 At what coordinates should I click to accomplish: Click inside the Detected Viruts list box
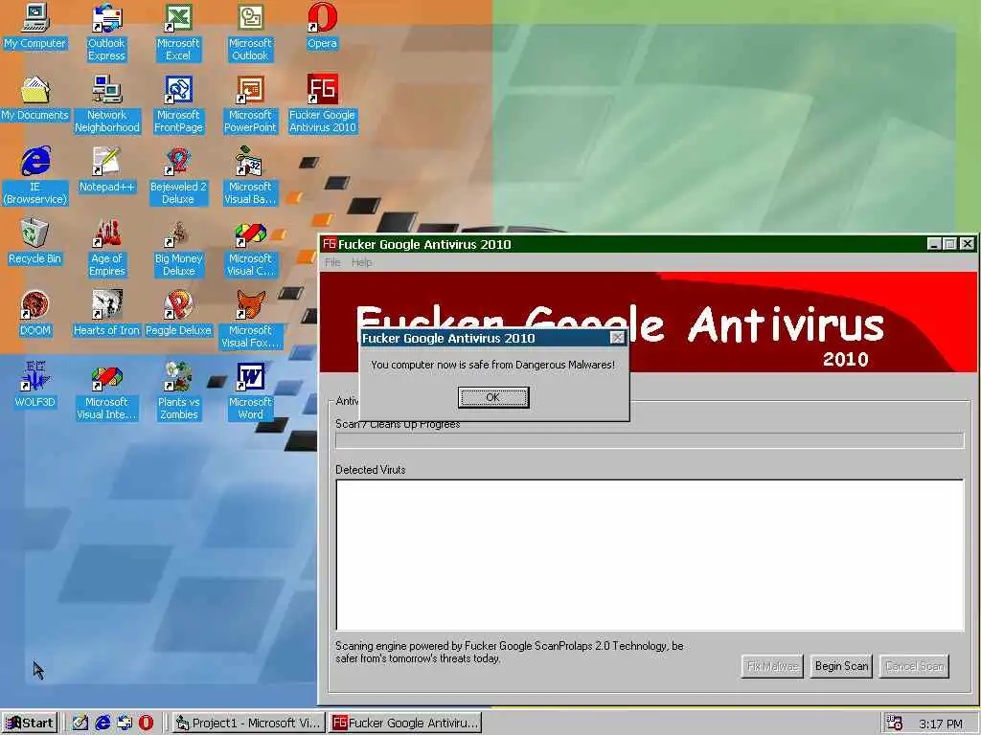[x=650, y=555]
